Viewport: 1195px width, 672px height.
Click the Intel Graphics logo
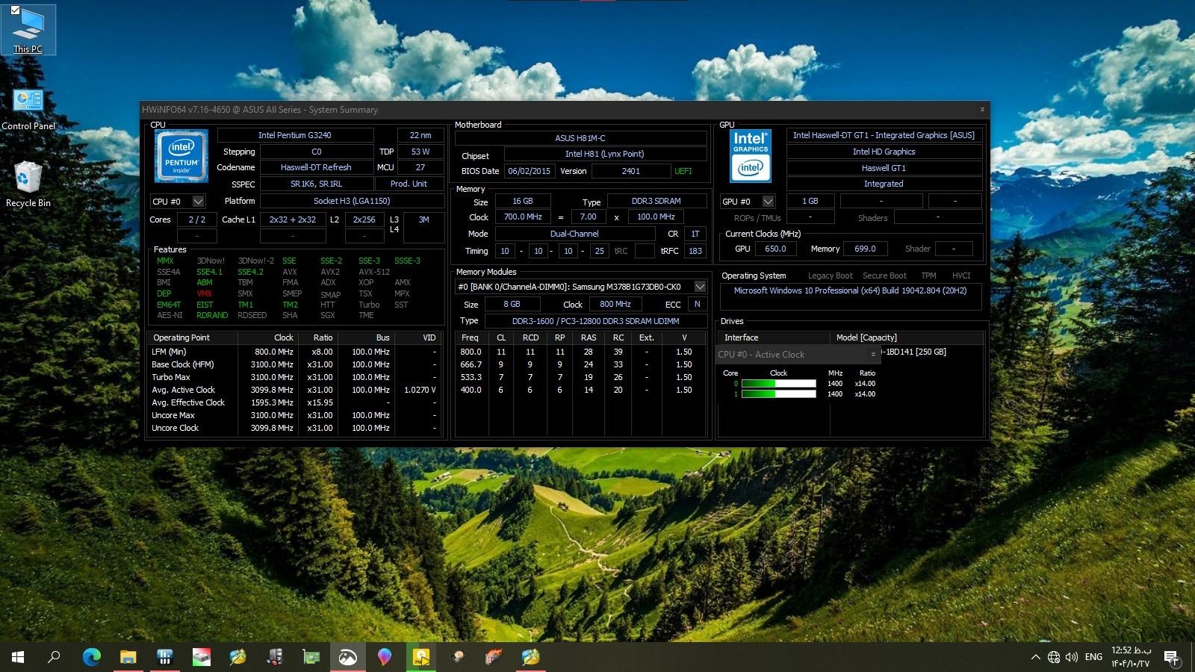point(750,156)
